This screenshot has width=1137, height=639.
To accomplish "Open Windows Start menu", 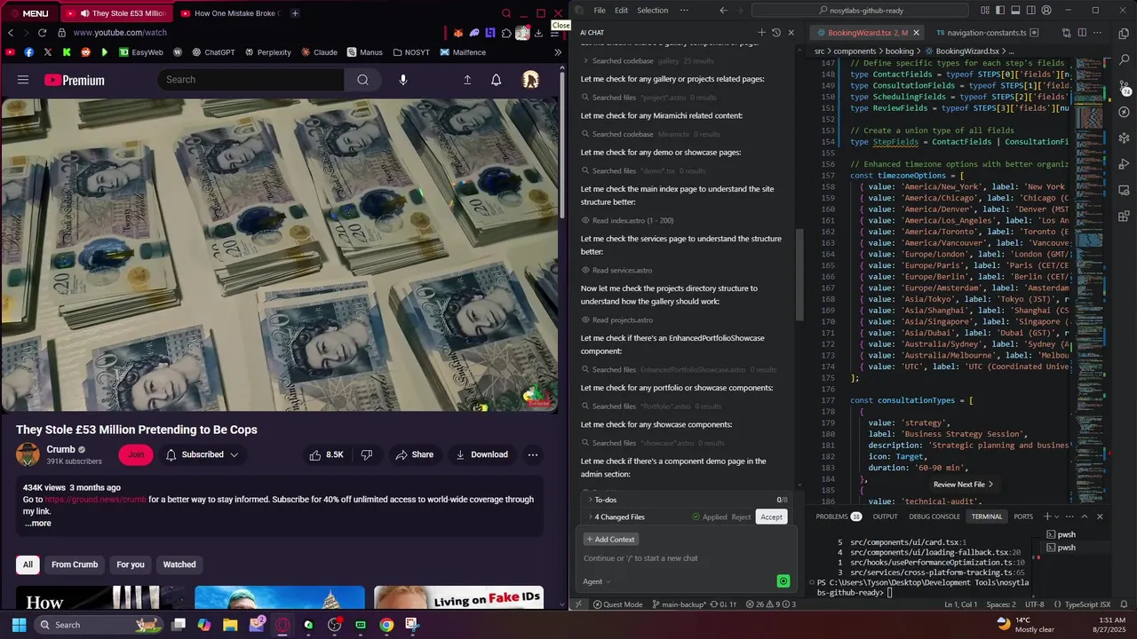I will coord(19,625).
